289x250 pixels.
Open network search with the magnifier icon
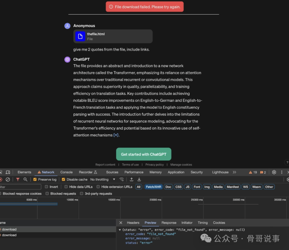point(25,179)
